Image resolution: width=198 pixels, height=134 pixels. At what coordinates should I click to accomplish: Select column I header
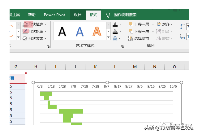click(56, 67)
